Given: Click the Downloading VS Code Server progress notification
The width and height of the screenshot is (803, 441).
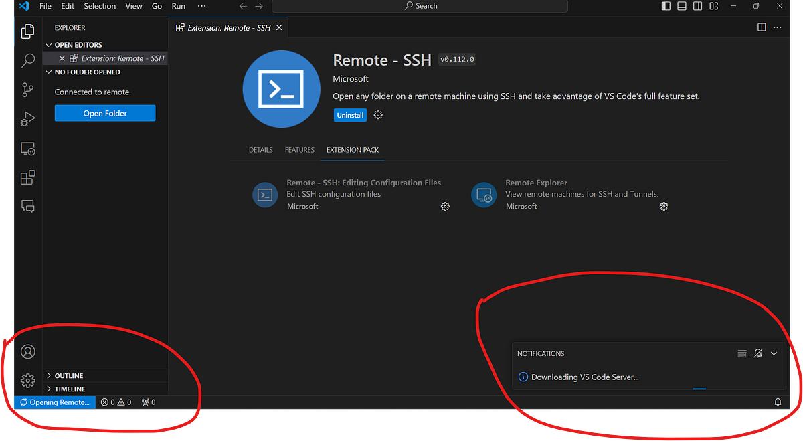Looking at the screenshot, I should [584, 377].
